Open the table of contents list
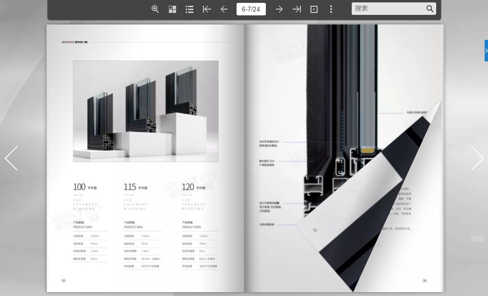The width and height of the screenshot is (488, 296). click(x=190, y=9)
